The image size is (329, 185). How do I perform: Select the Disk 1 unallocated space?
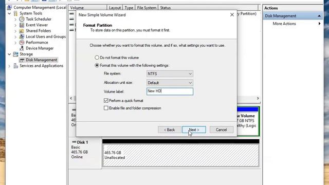click(x=181, y=155)
